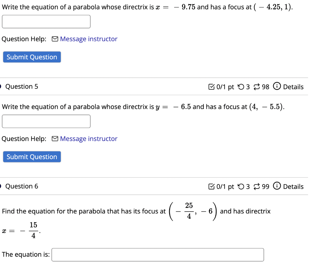Open the Message instructor link in Question 5
The height and width of the screenshot is (269, 319).
[88, 139]
